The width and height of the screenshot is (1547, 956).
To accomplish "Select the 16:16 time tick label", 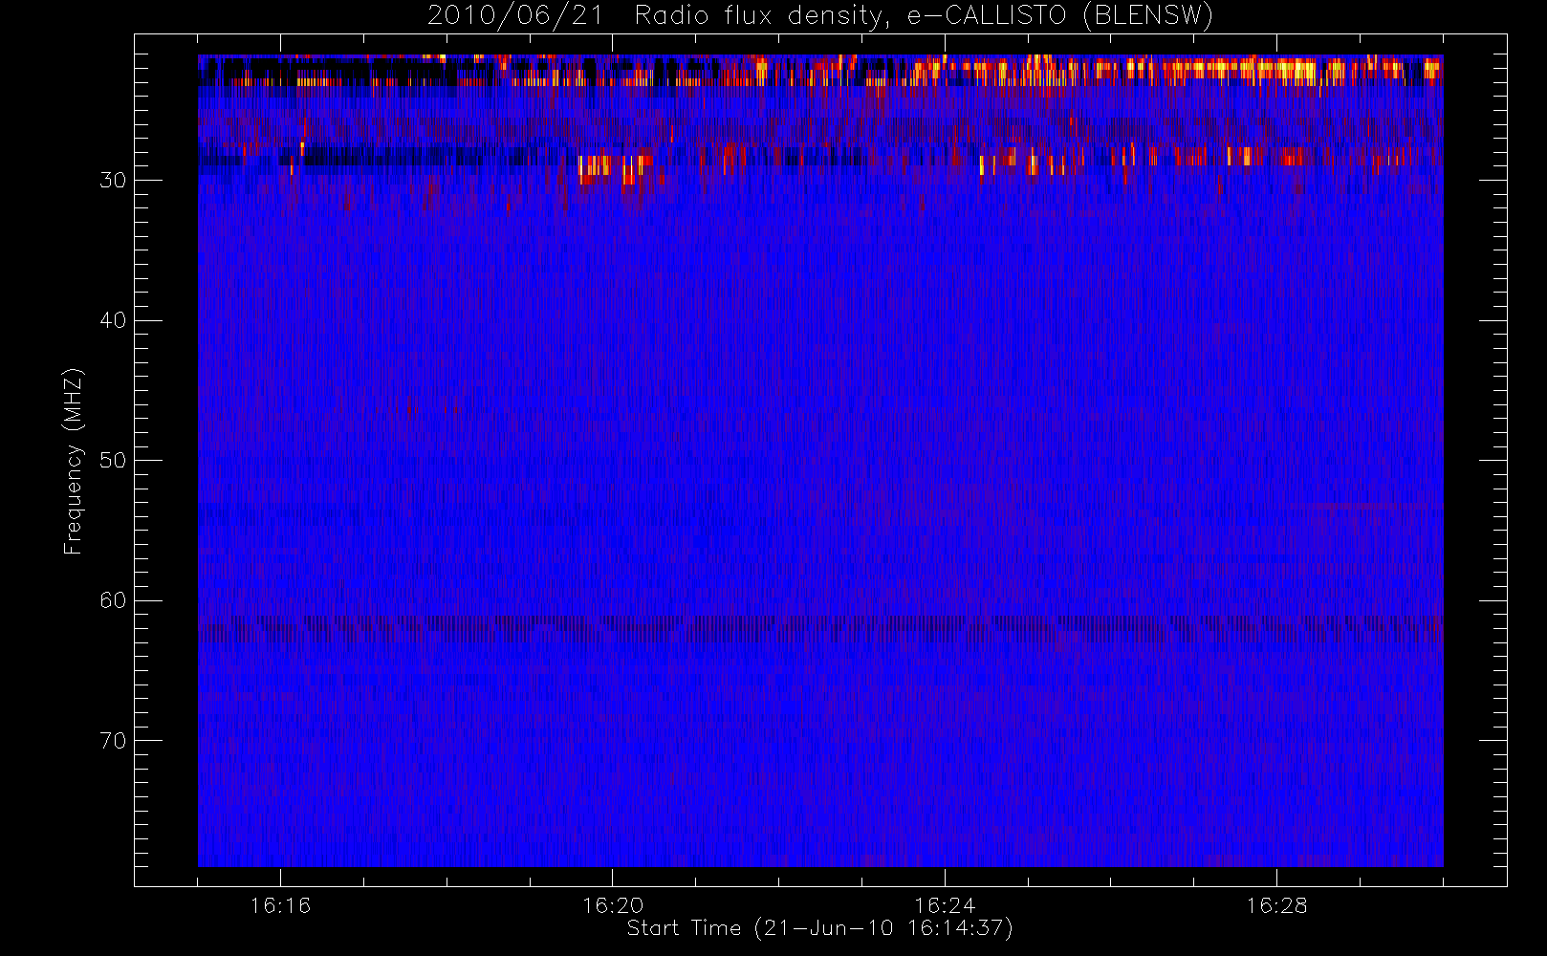I will click(x=280, y=905).
